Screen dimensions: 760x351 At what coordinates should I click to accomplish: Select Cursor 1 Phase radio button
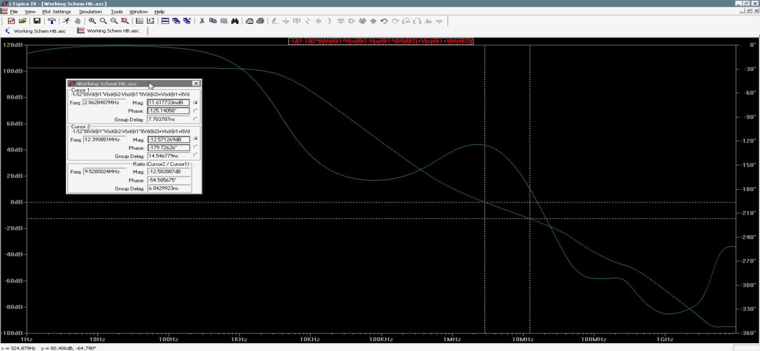(x=196, y=111)
